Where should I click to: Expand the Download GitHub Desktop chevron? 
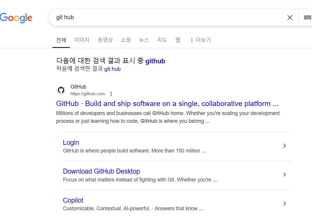click(x=285, y=174)
